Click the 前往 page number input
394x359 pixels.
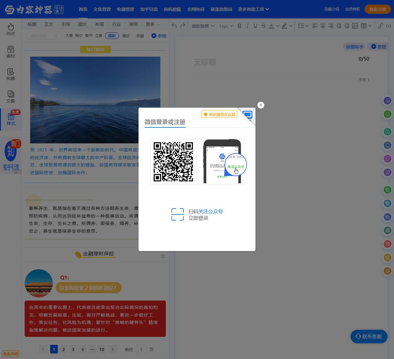141,349
